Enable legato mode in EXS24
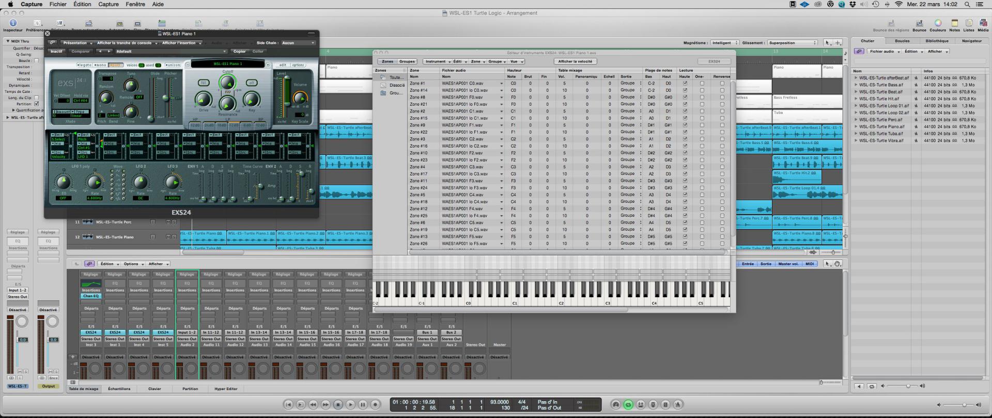 coord(84,65)
